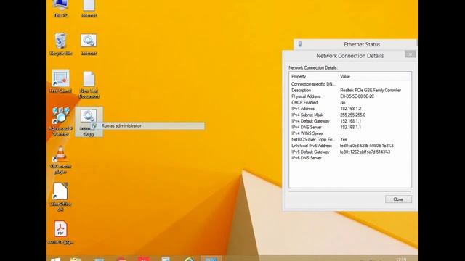Select the IPv4 DNS Server row label
Screen dimensions: 465x261
point(307,128)
